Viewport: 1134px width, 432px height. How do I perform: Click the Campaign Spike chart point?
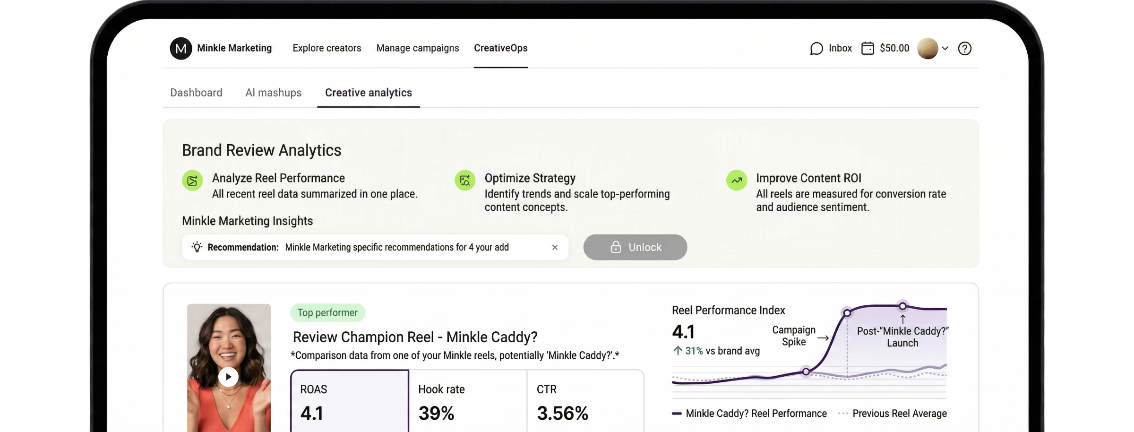847,313
